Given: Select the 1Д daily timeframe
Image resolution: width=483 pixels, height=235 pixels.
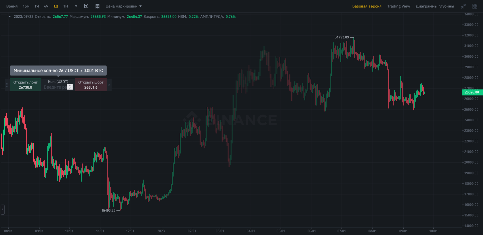Looking at the screenshot, I should [56, 6].
